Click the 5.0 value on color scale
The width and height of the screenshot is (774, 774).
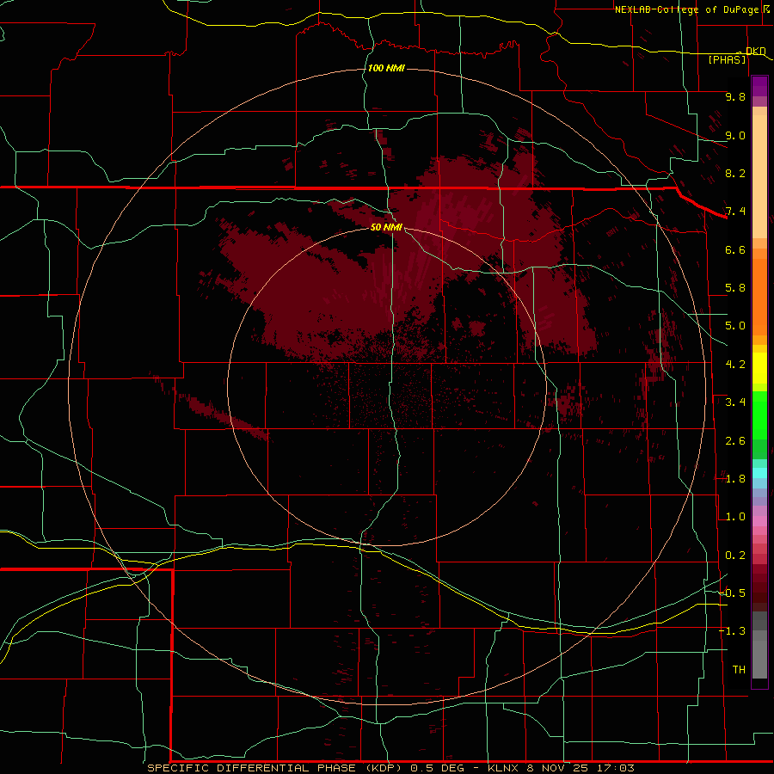pos(735,326)
